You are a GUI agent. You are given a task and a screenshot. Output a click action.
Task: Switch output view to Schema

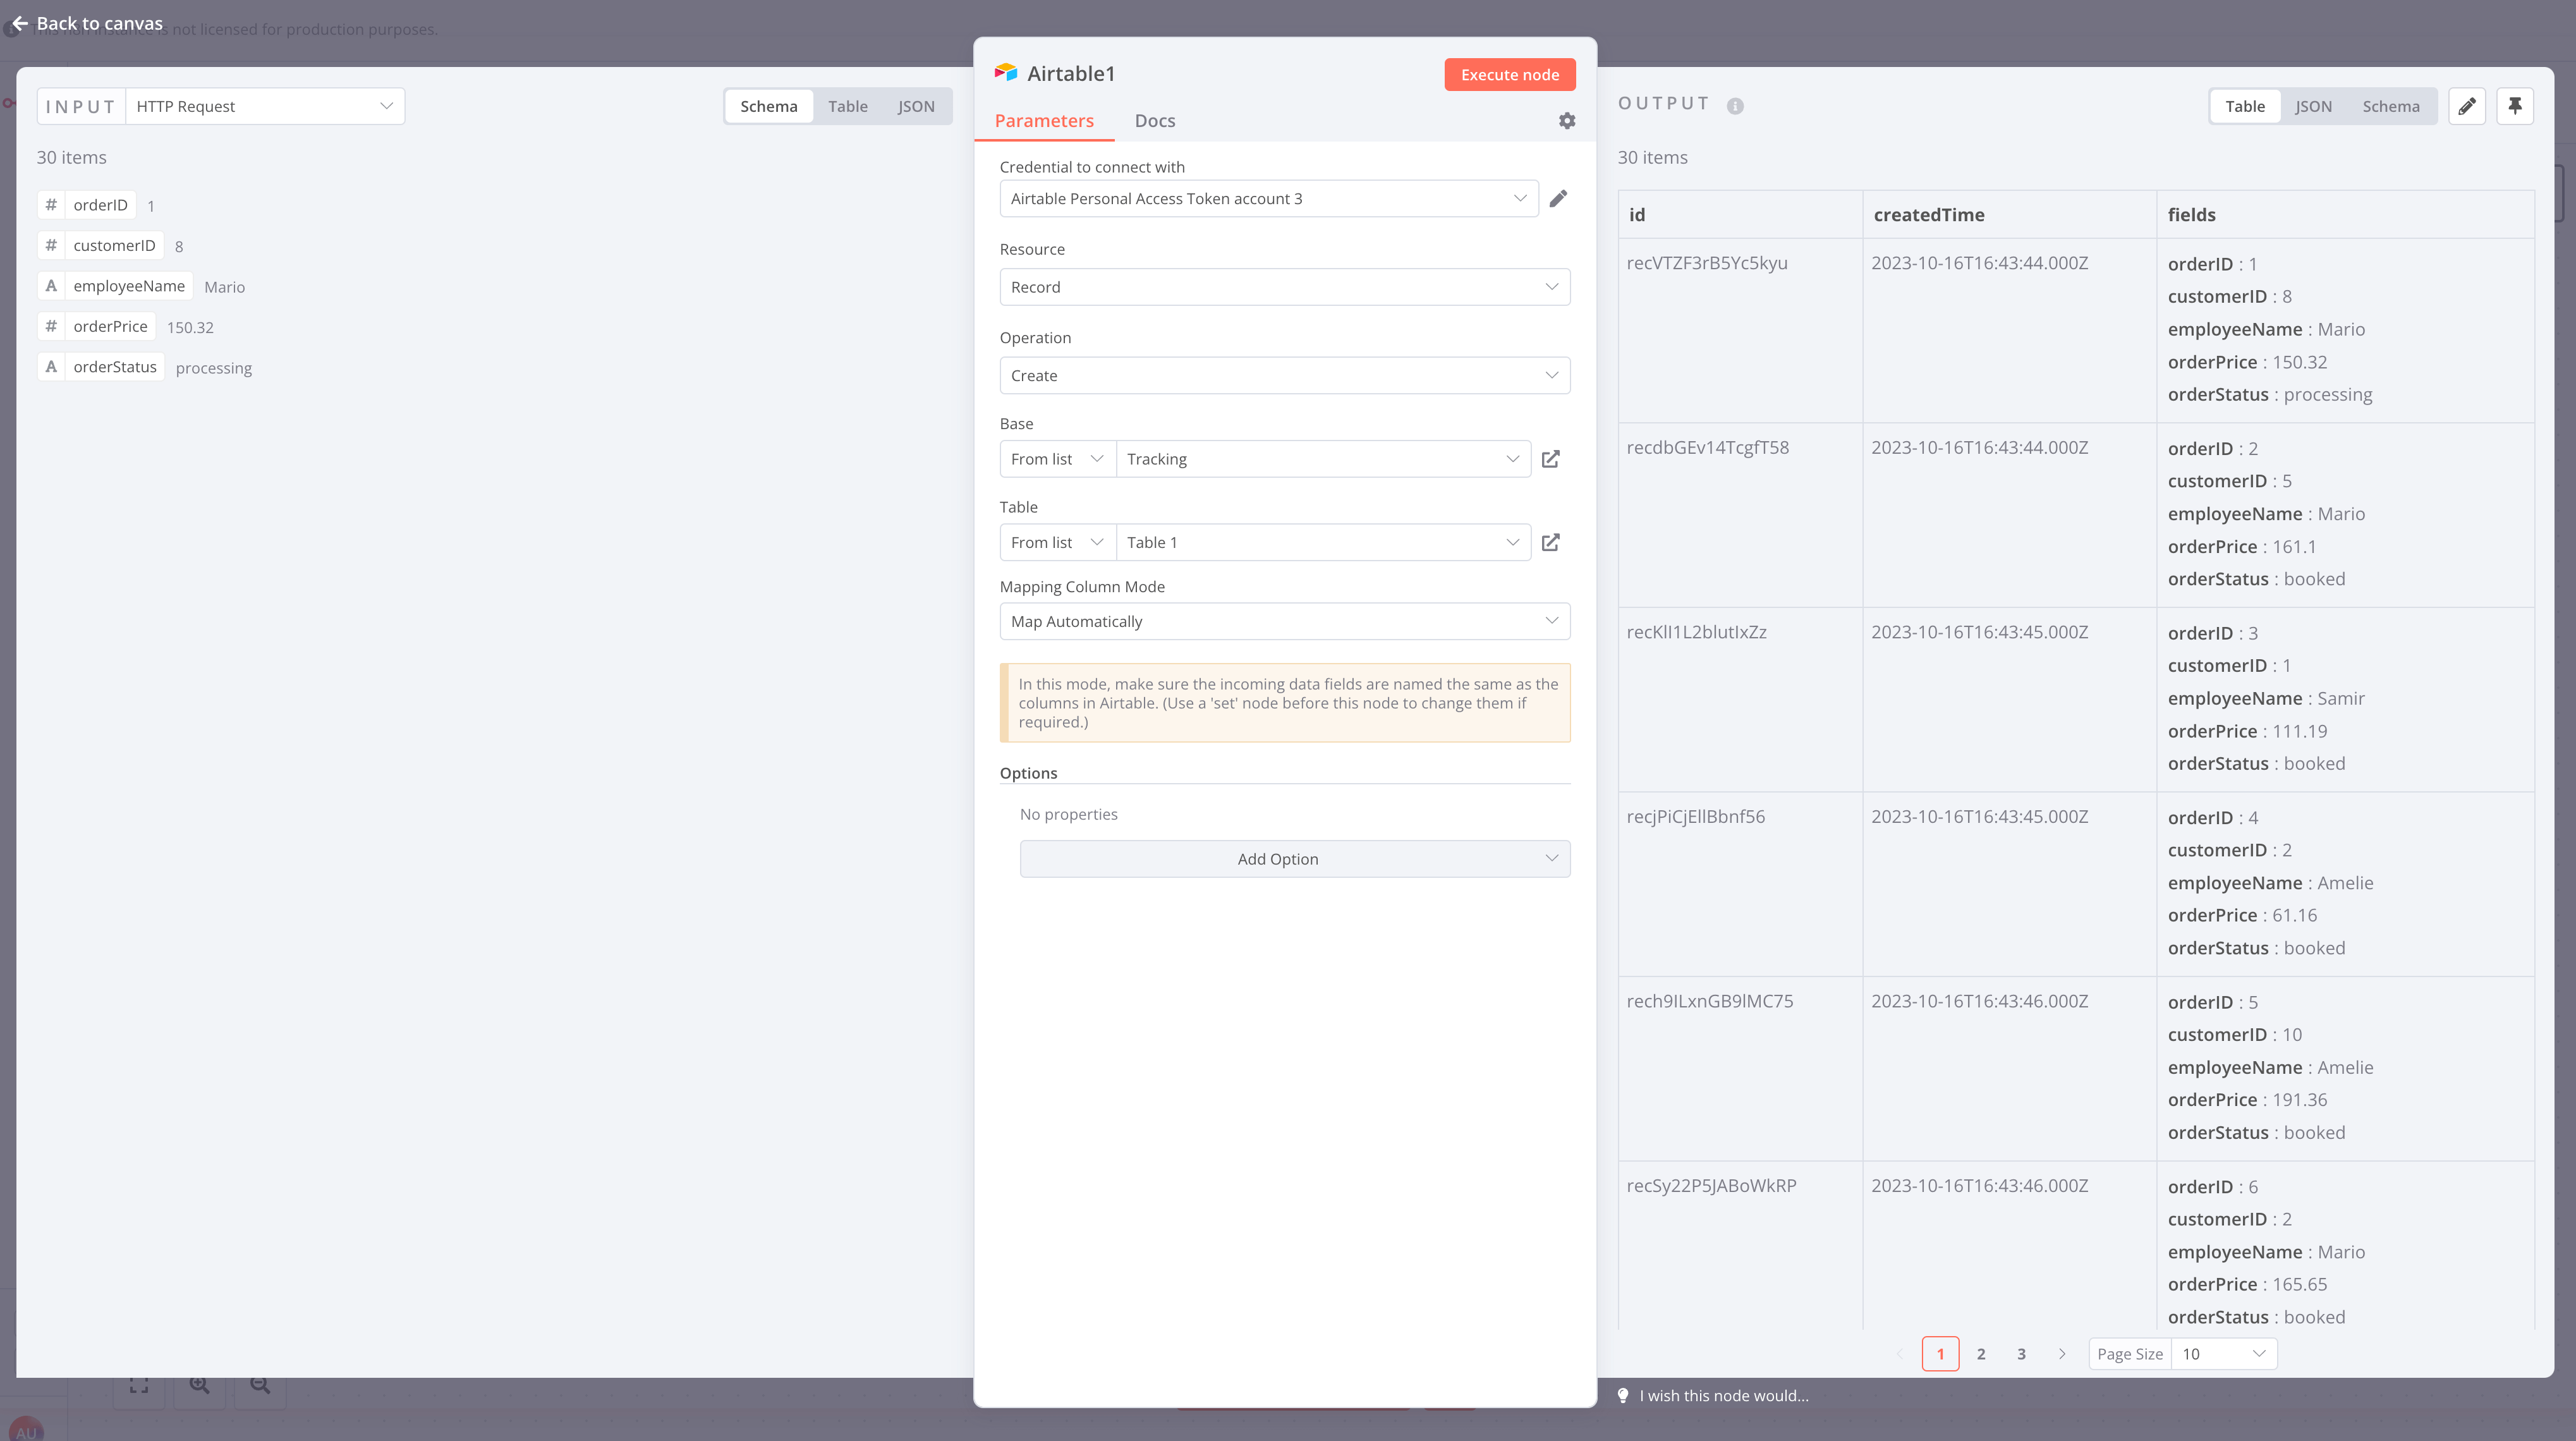[2391, 106]
